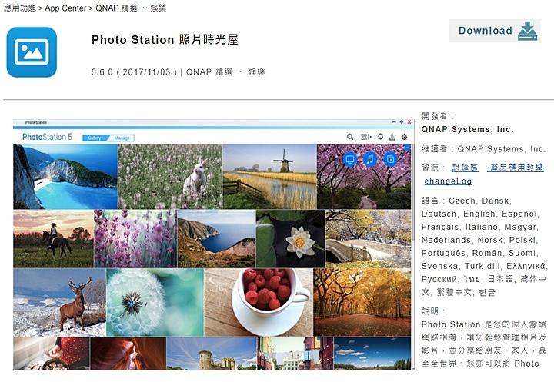Click the refresh icon in PhotoStation toolbar
This screenshot has width=554, height=382.
(x=381, y=137)
